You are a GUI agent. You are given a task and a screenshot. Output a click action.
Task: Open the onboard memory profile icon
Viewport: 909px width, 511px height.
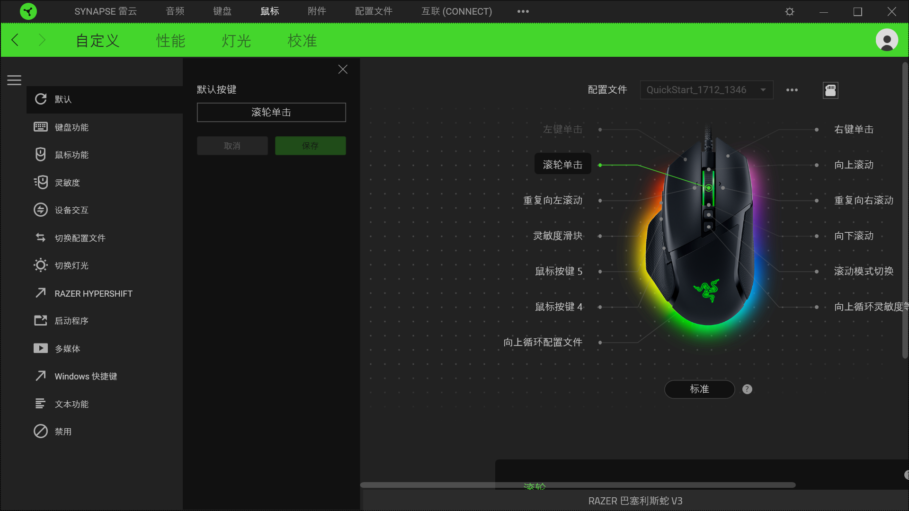click(x=831, y=90)
